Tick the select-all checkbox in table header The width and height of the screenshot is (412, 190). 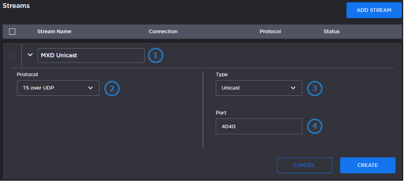[13, 32]
